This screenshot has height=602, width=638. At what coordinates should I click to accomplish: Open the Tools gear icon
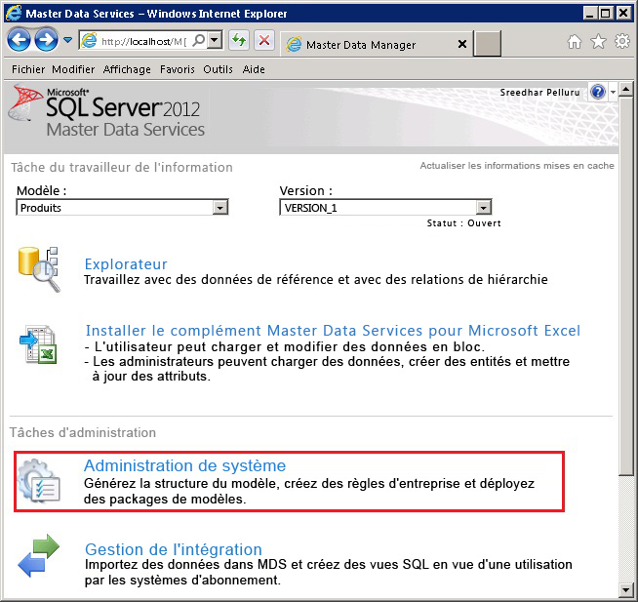(x=622, y=41)
